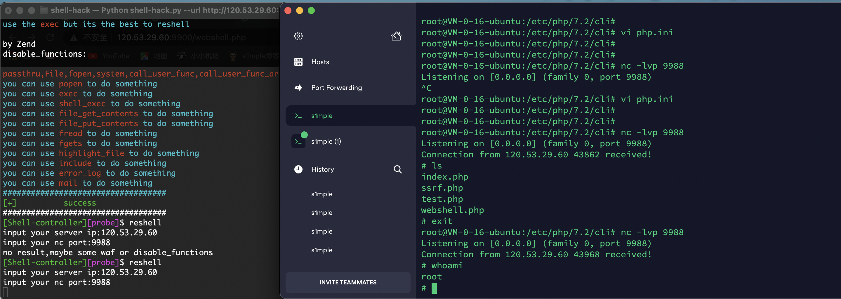Click 'you can use fread to do something'

coord(80,133)
